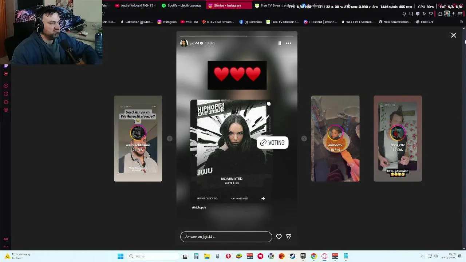Open the Free TV Stream bookmark in bookmarks bar
The width and height of the screenshot is (466, 262).
coord(283,22)
